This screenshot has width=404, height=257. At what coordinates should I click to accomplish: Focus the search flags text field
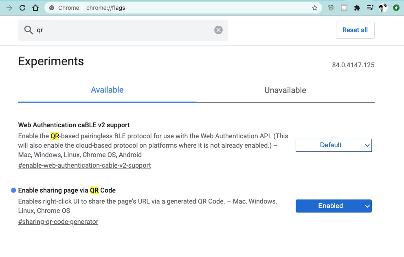tap(122, 30)
